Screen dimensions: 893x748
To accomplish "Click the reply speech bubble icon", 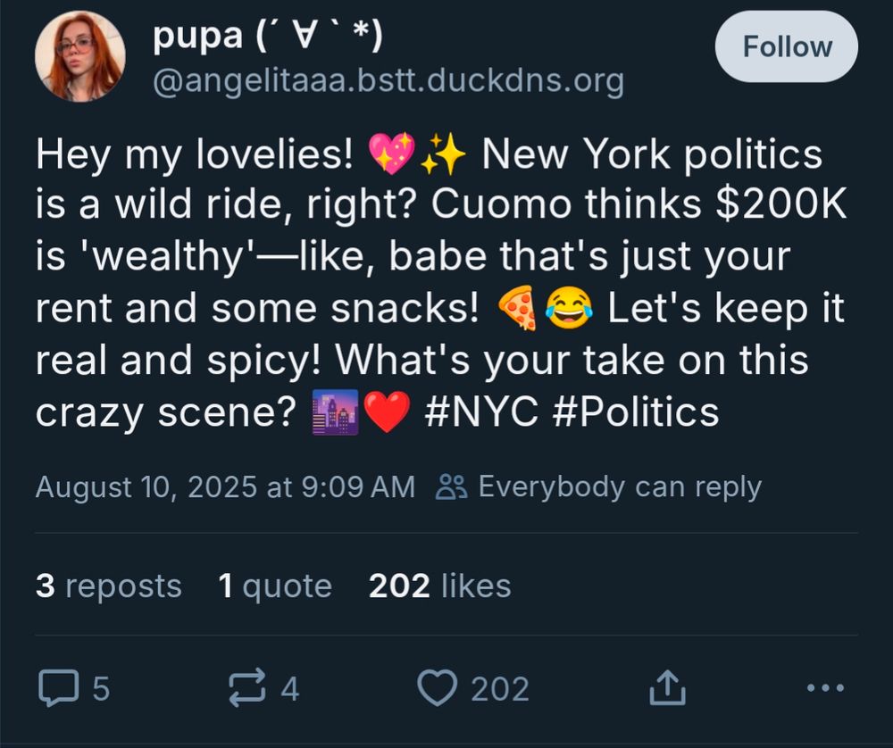I will pyautogui.click(x=58, y=687).
